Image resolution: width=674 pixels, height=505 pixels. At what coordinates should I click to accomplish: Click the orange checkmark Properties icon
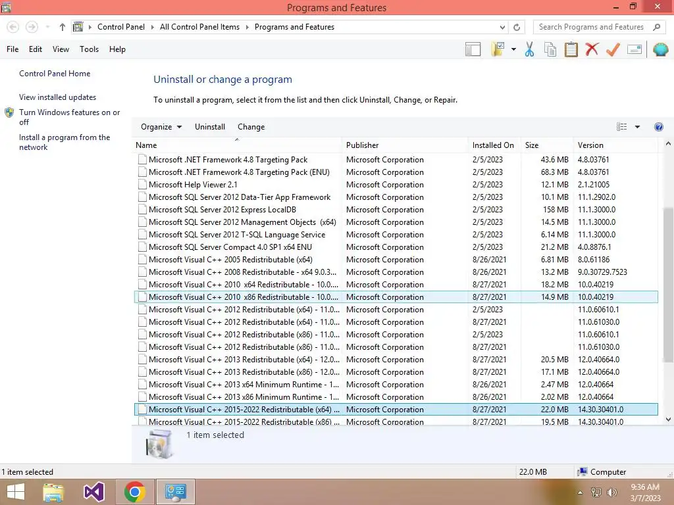tap(613, 49)
